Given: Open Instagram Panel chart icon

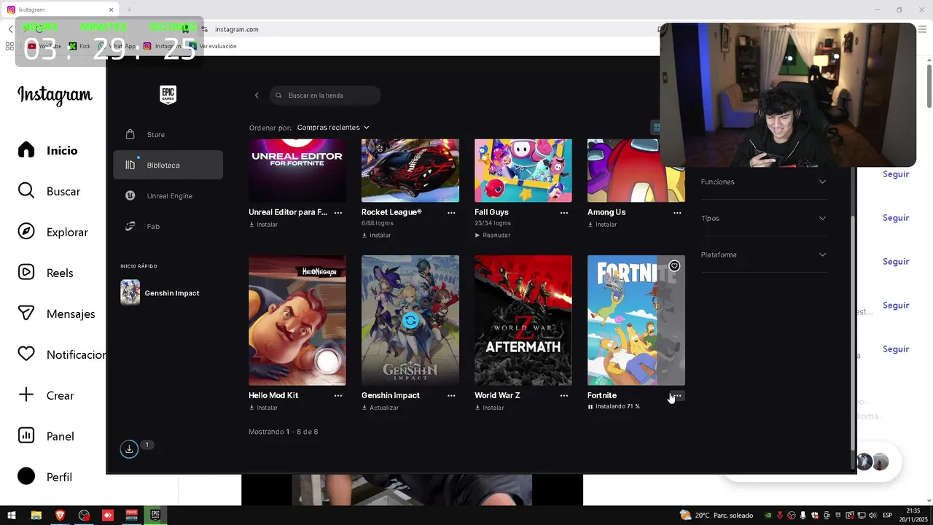Looking at the screenshot, I should tap(26, 436).
